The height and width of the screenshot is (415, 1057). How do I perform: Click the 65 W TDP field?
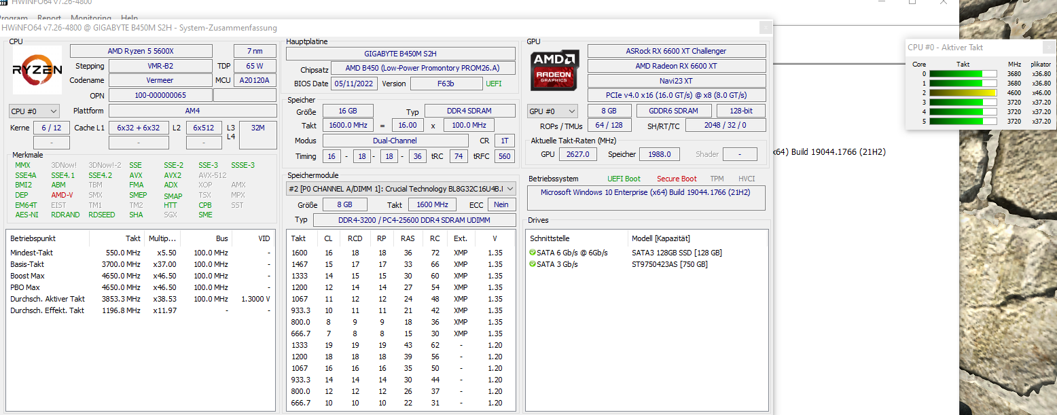pos(255,66)
